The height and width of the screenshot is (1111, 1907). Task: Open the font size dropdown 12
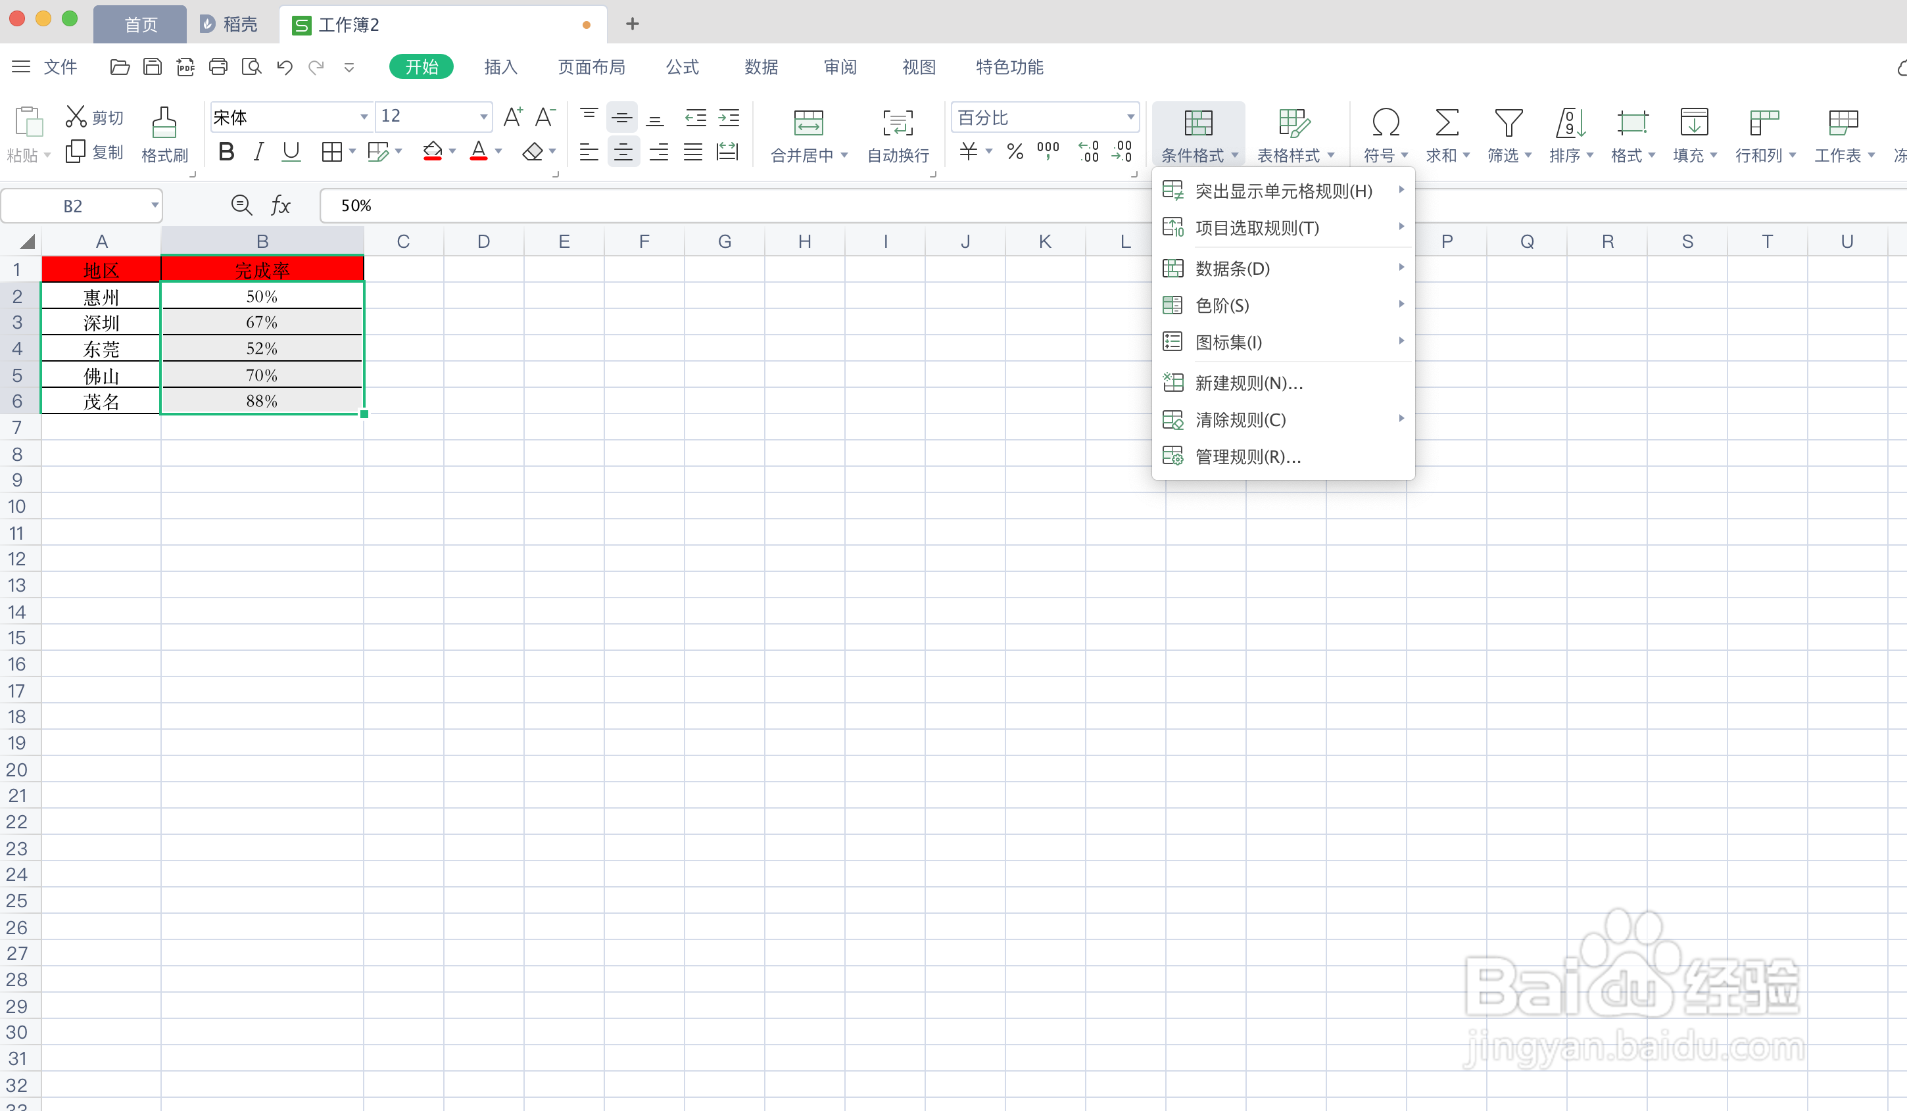click(x=483, y=116)
